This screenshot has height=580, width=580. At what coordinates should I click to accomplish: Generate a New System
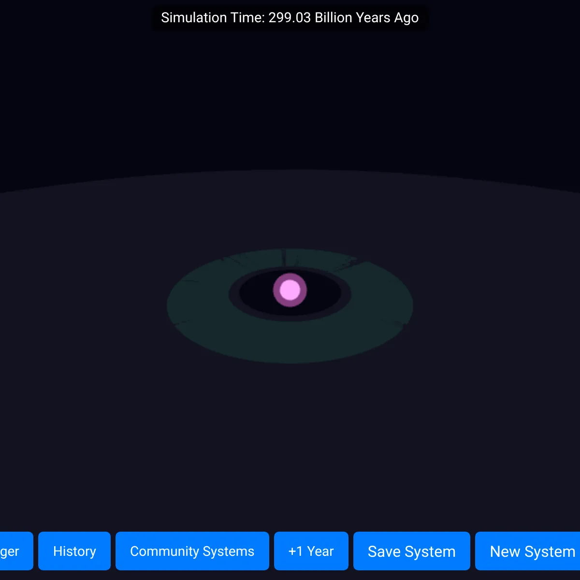coord(528,551)
